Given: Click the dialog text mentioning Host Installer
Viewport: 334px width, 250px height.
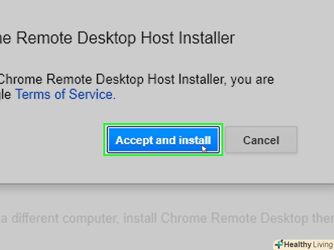Looking at the screenshot, I should (137, 80).
